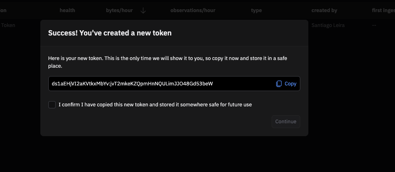Click the copy clipboard icon beside the token
This screenshot has width=395, height=172.
point(279,84)
